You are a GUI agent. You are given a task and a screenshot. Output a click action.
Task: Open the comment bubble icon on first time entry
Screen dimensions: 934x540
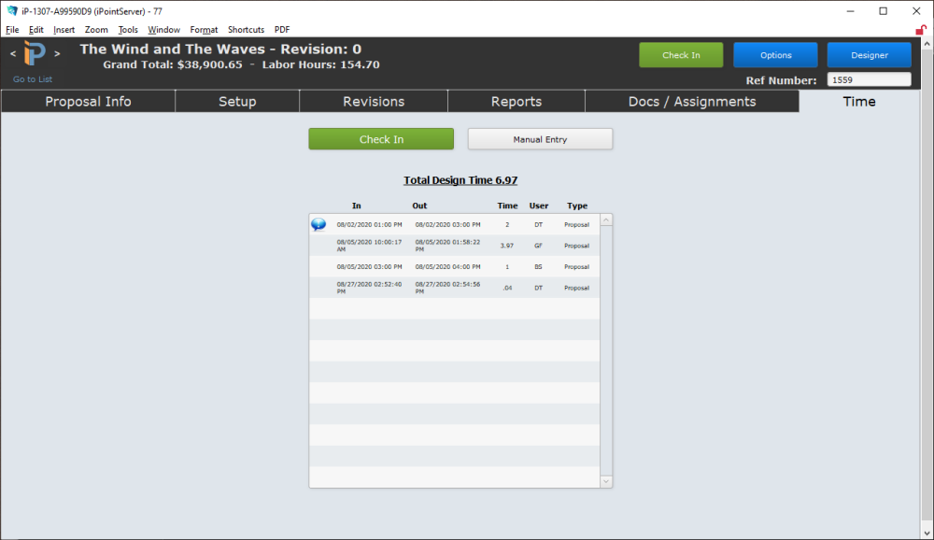(x=318, y=224)
